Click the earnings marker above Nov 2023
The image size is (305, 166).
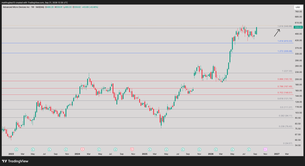click(66, 149)
